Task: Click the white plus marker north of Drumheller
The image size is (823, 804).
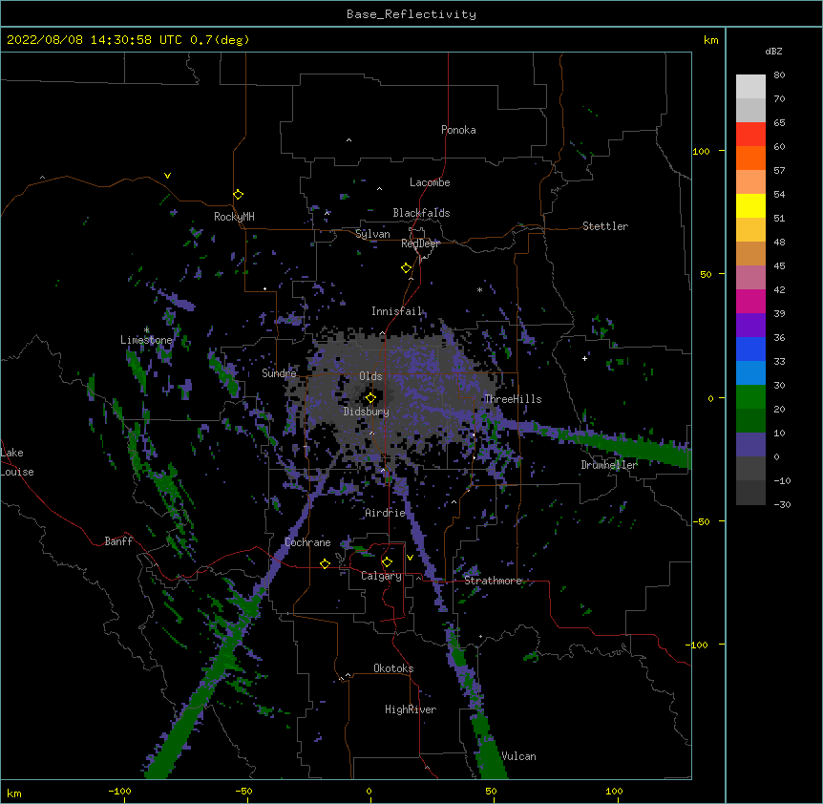Action: [x=584, y=358]
